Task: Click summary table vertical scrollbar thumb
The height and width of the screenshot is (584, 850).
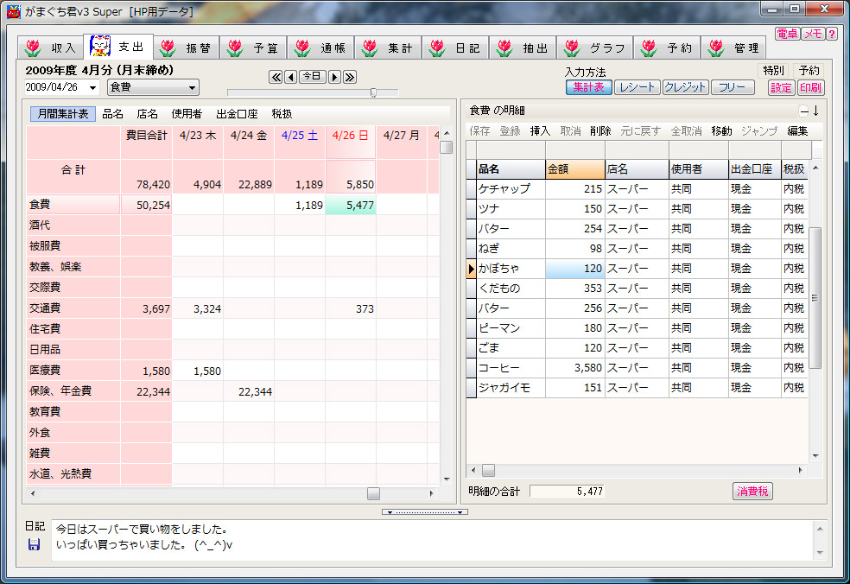Action: pos(446,148)
